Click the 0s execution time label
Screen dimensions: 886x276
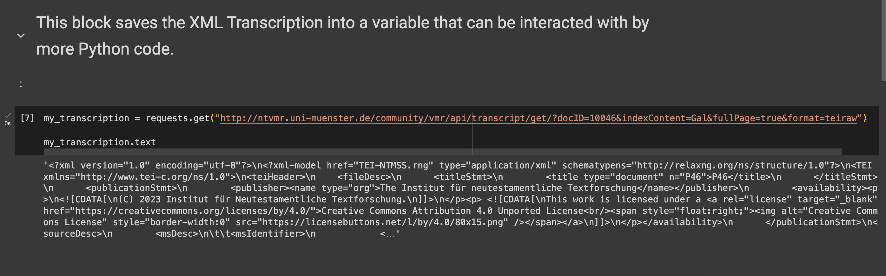click(x=8, y=123)
